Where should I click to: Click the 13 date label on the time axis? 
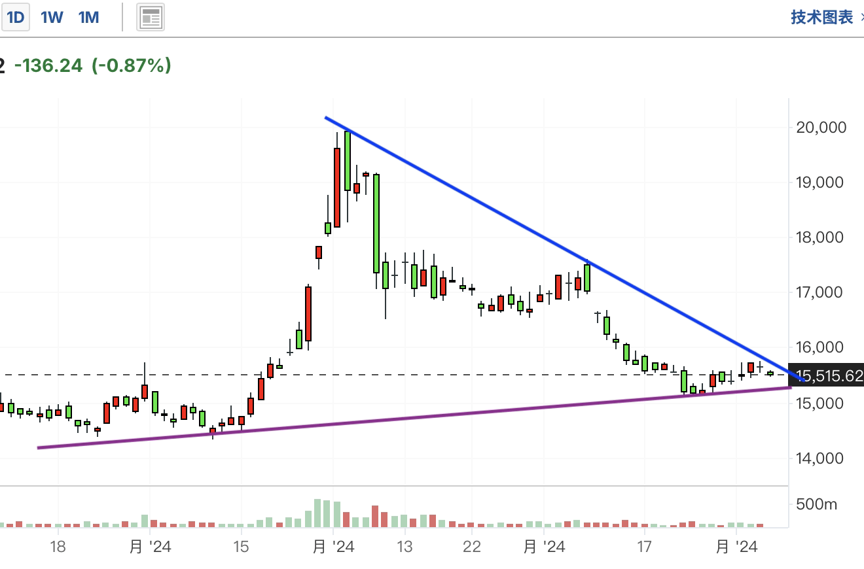point(405,546)
